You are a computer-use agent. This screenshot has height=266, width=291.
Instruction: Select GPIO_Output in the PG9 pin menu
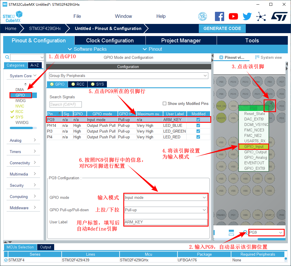click(x=255, y=152)
